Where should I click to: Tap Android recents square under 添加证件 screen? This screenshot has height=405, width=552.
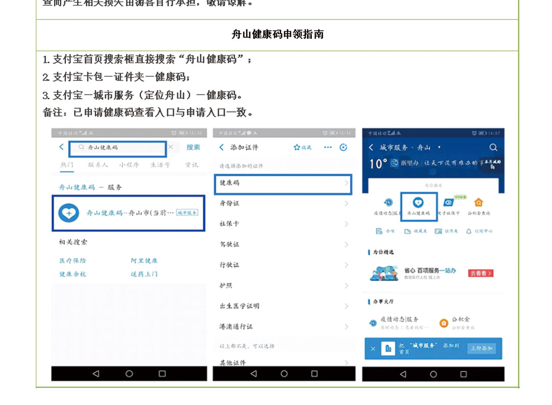pyautogui.click(x=314, y=374)
